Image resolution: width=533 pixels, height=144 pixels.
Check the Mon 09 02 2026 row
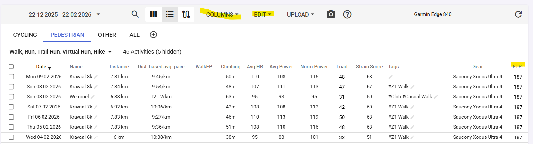click(11, 77)
